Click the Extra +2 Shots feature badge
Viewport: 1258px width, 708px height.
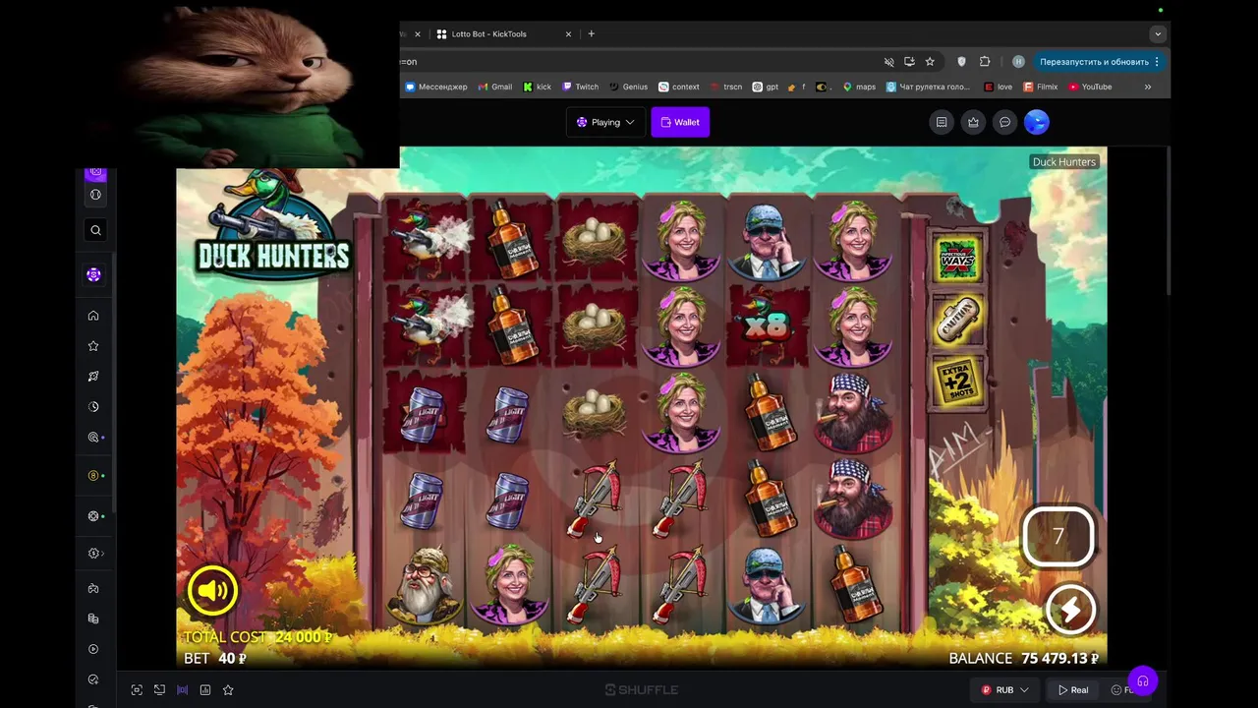pyautogui.click(x=958, y=383)
